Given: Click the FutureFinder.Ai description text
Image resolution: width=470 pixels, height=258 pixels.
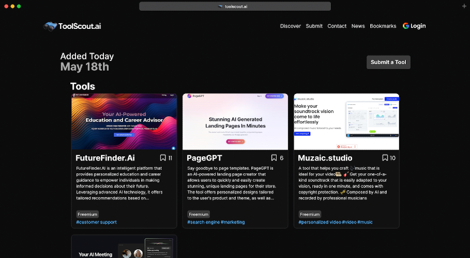Looking at the screenshot, I should [x=119, y=183].
